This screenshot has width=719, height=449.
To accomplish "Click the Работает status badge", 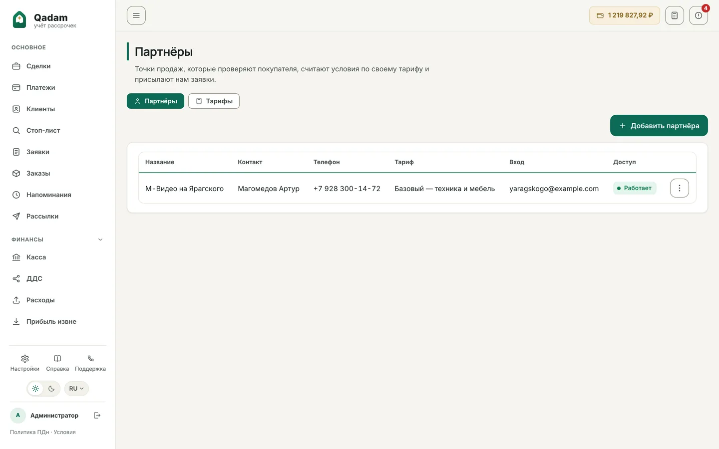I will [635, 188].
